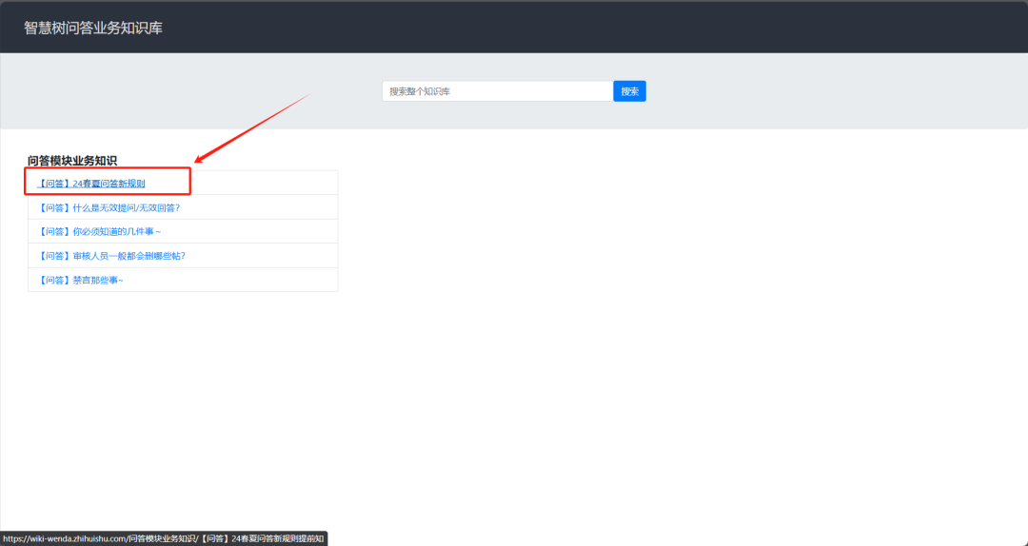Click gray banner left of search field
The image size is (1028, 546).
pyautogui.click(x=190, y=91)
